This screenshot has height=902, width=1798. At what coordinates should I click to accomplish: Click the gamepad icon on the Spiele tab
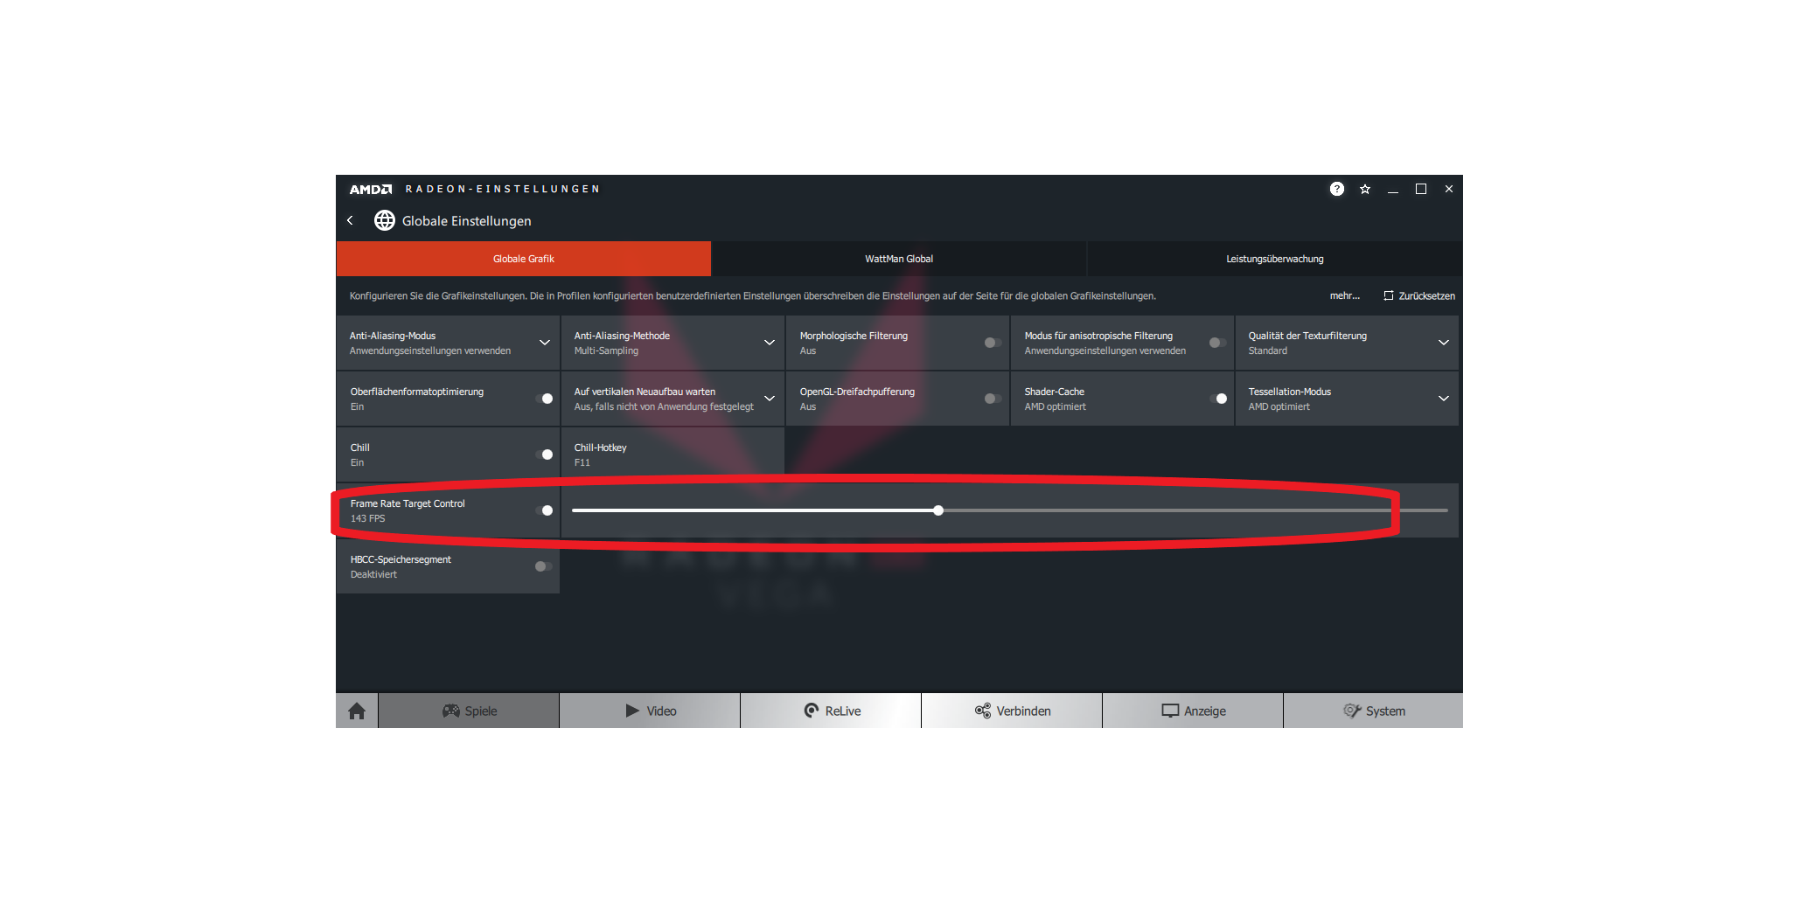451,711
